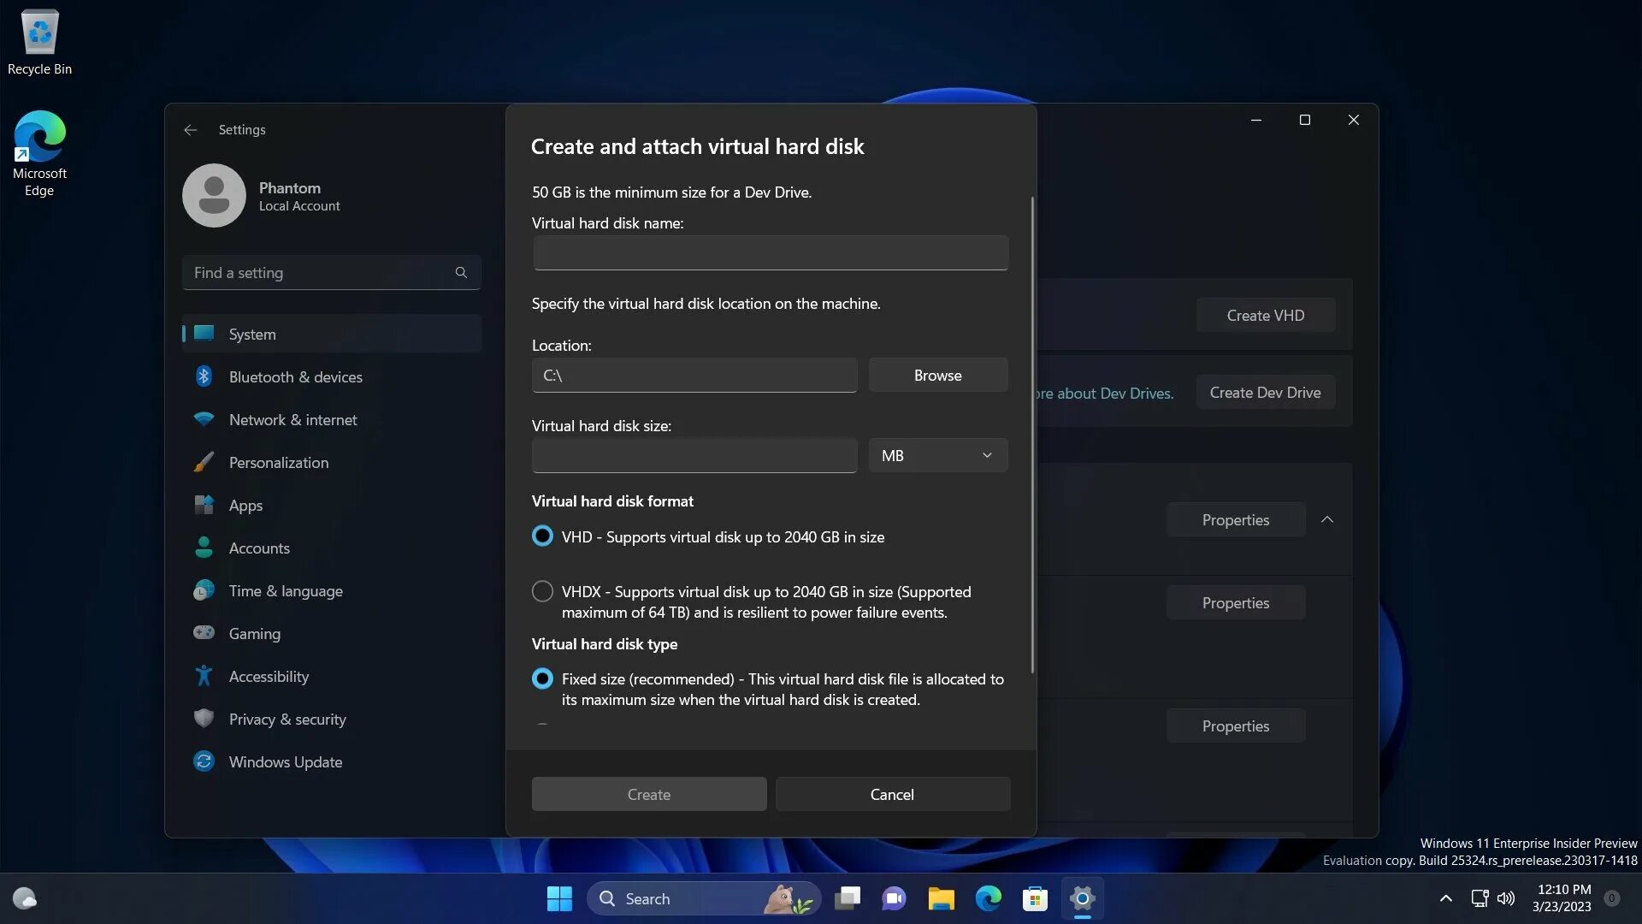Viewport: 1642px width, 924px height.
Task: Change virtual hard disk size unit dropdown
Action: (938, 454)
